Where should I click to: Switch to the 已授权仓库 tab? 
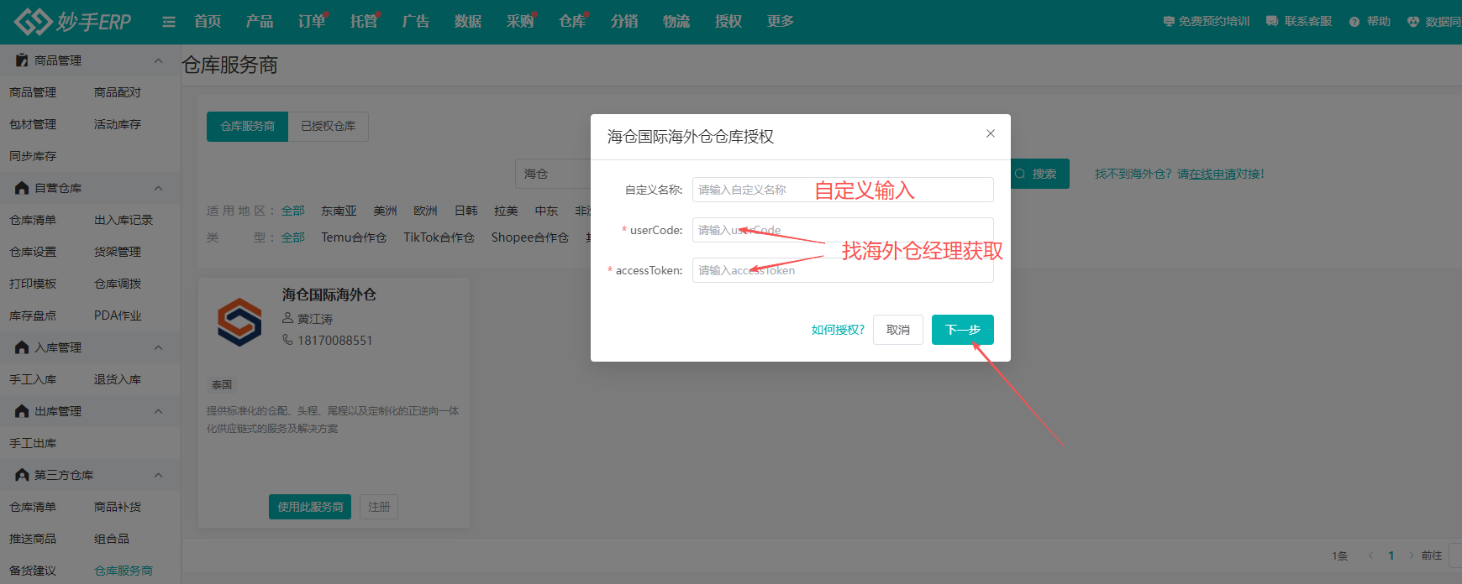pyautogui.click(x=328, y=126)
